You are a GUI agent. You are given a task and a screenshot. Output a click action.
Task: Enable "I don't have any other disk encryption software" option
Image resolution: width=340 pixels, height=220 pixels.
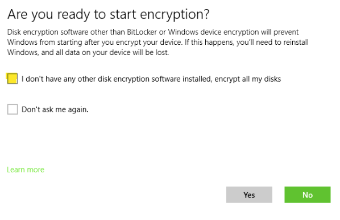(x=13, y=78)
